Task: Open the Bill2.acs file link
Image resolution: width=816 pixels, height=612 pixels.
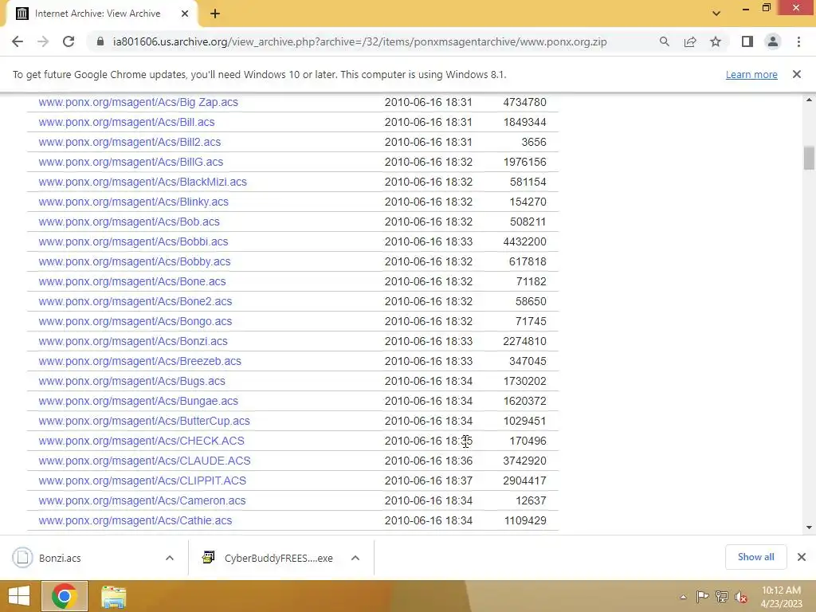Action: click(130, 142)
